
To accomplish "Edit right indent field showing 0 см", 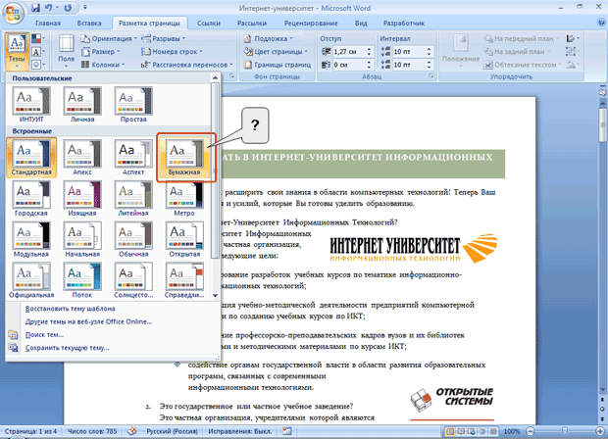I will coord(348,65).
